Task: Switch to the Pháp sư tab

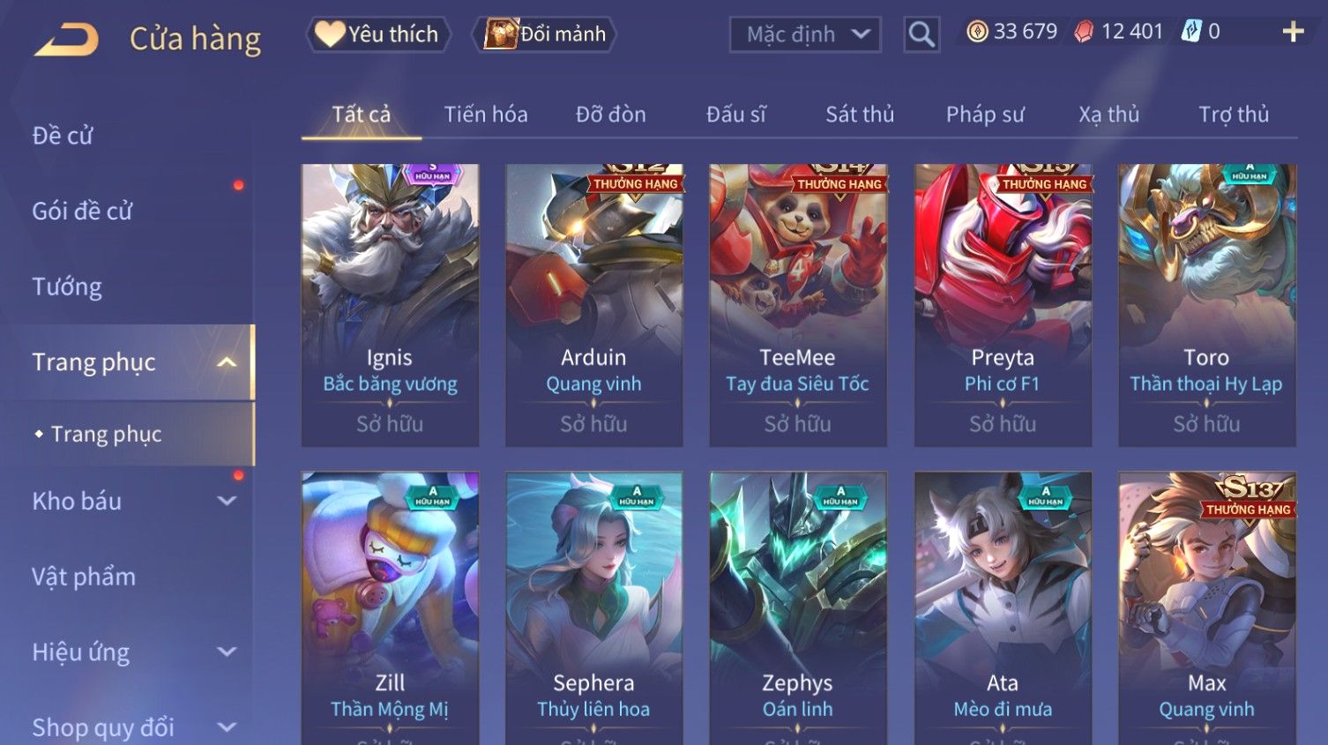Action: [x=985, y=115]
